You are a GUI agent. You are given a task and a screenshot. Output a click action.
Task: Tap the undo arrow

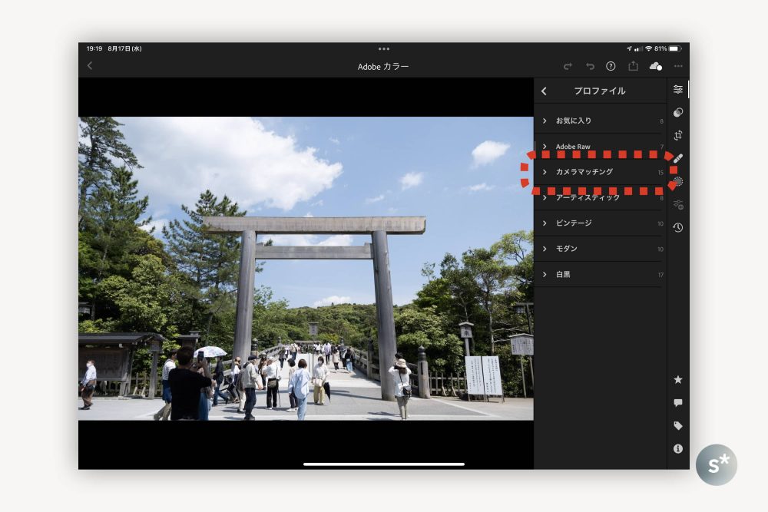[x=590, y=67]
